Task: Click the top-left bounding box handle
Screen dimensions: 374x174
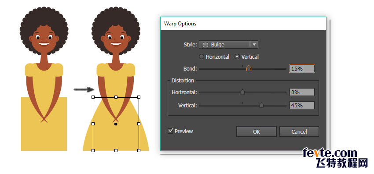Action: click(x=93, y=97)
